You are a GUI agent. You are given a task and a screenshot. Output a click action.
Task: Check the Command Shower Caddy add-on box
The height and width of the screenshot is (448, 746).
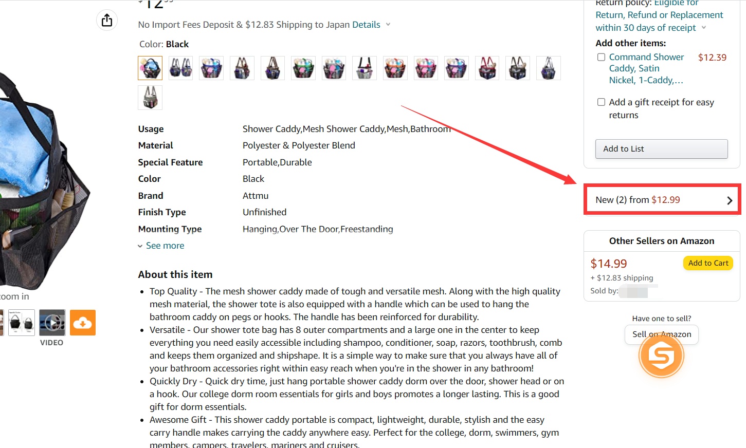601,57
